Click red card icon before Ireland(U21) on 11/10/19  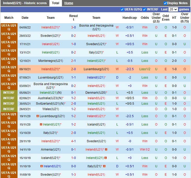42,166
